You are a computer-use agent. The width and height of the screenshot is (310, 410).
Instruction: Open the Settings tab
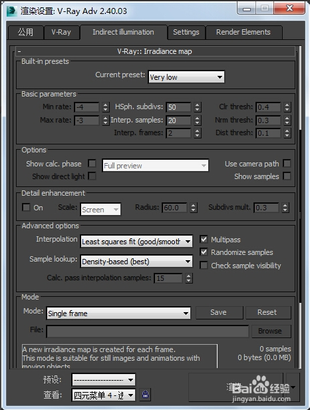tap(186, 32)
